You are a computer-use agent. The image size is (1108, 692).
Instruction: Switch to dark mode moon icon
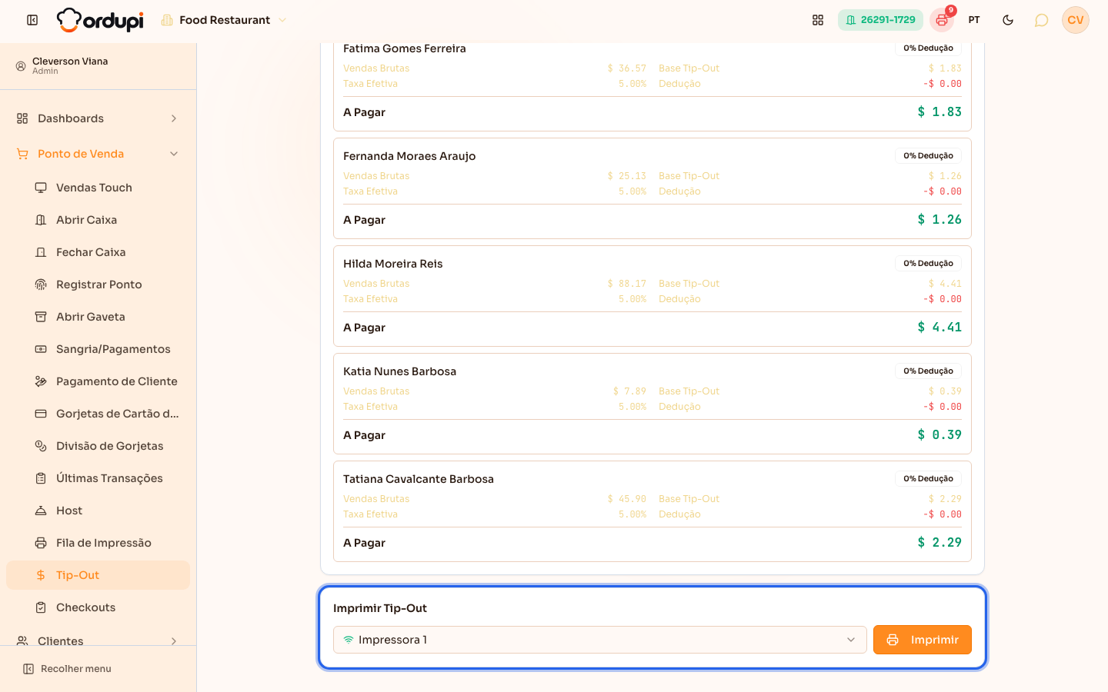(x=1008, y=20)
